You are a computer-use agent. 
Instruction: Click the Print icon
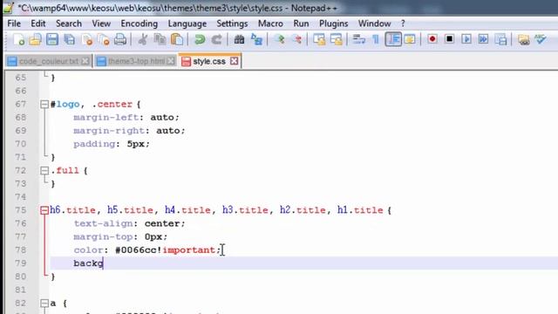(x=120, y=39)
